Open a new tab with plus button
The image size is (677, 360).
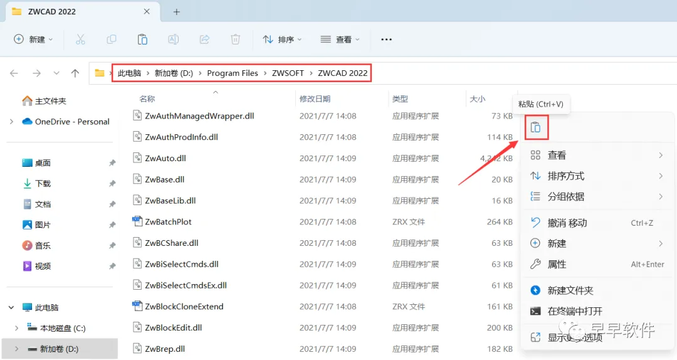tap(176, 12)
